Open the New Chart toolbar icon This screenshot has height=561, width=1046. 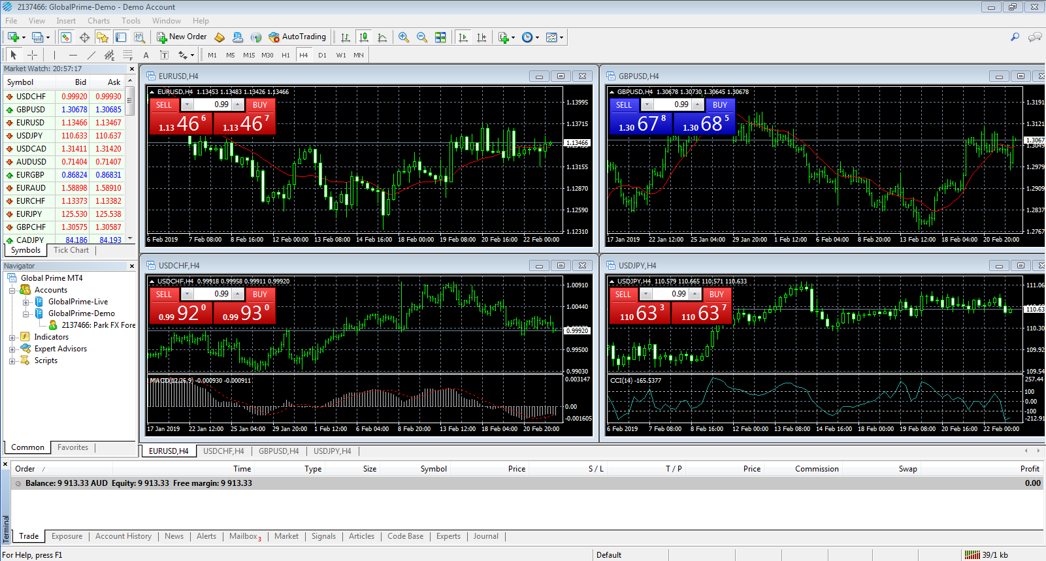13,37
